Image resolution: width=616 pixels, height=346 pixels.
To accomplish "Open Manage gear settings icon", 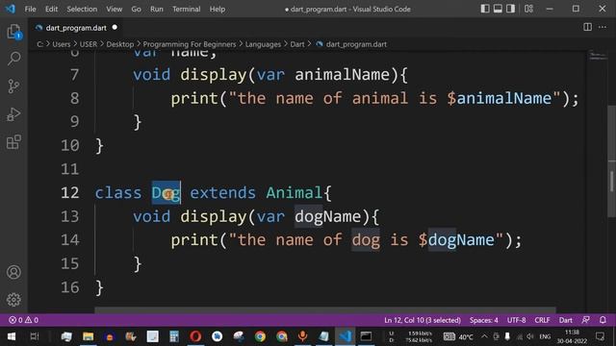I will pos(13,300).
